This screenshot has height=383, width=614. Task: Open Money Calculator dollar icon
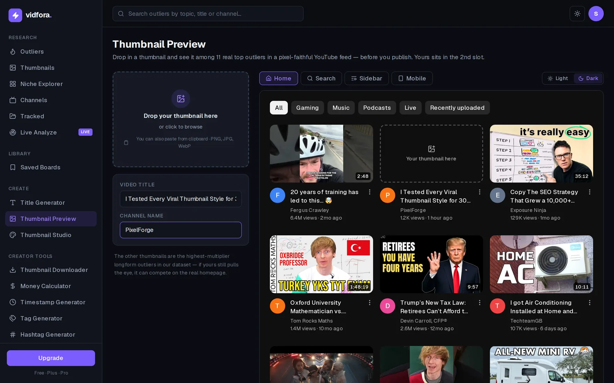tap(13, 286)
